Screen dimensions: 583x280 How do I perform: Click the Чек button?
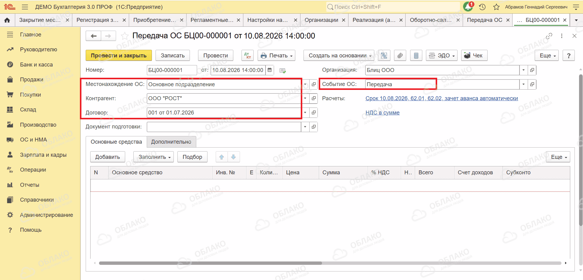474,56
